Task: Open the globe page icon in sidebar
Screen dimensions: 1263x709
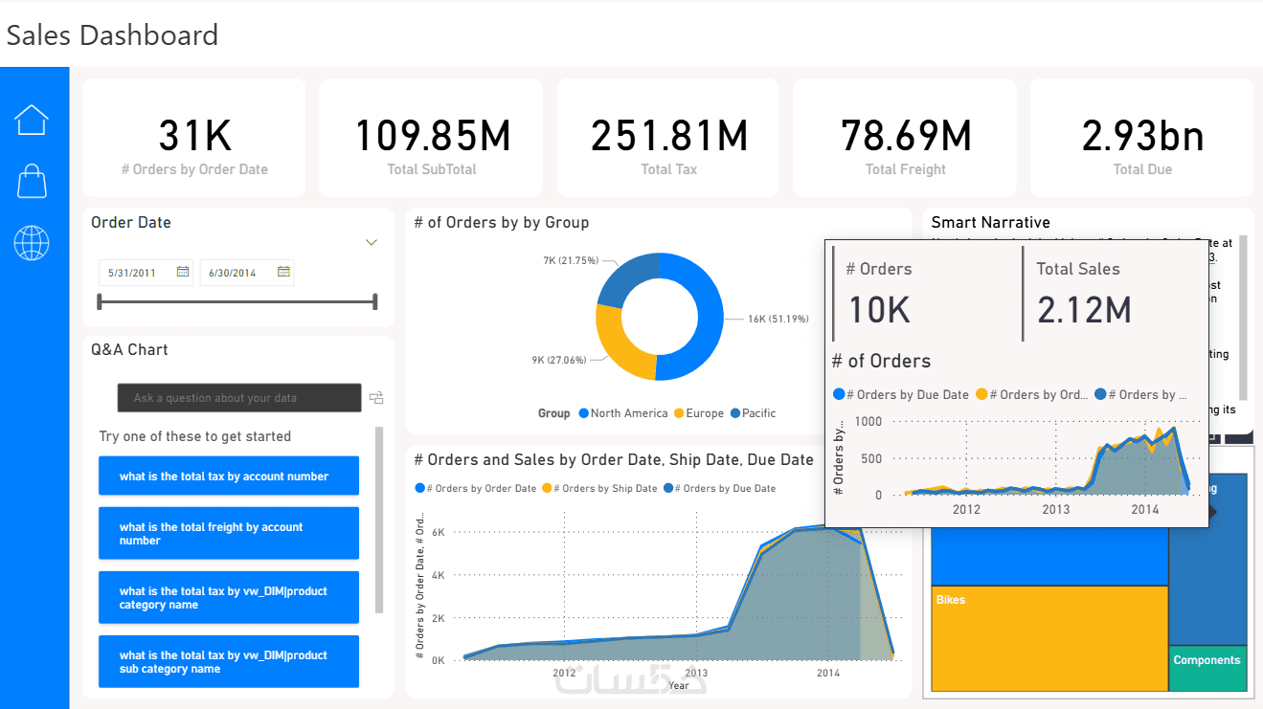Action: (x=32, y=243)
